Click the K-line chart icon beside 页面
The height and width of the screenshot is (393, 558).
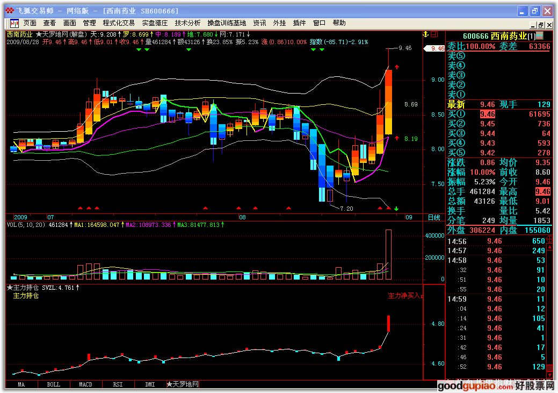[15, 24]
